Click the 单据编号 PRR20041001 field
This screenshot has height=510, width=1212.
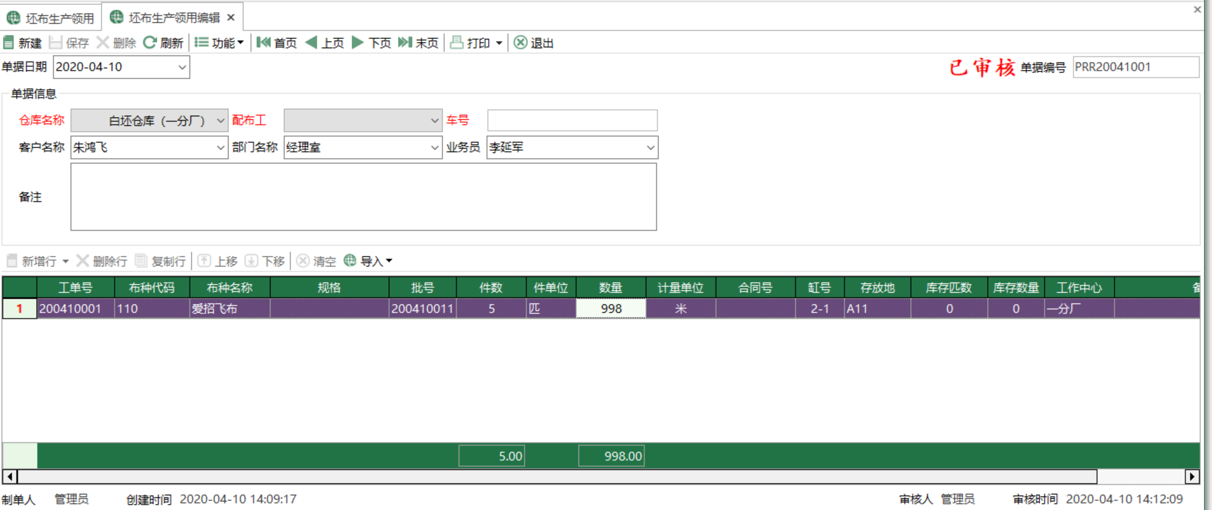pos(1136,67)
